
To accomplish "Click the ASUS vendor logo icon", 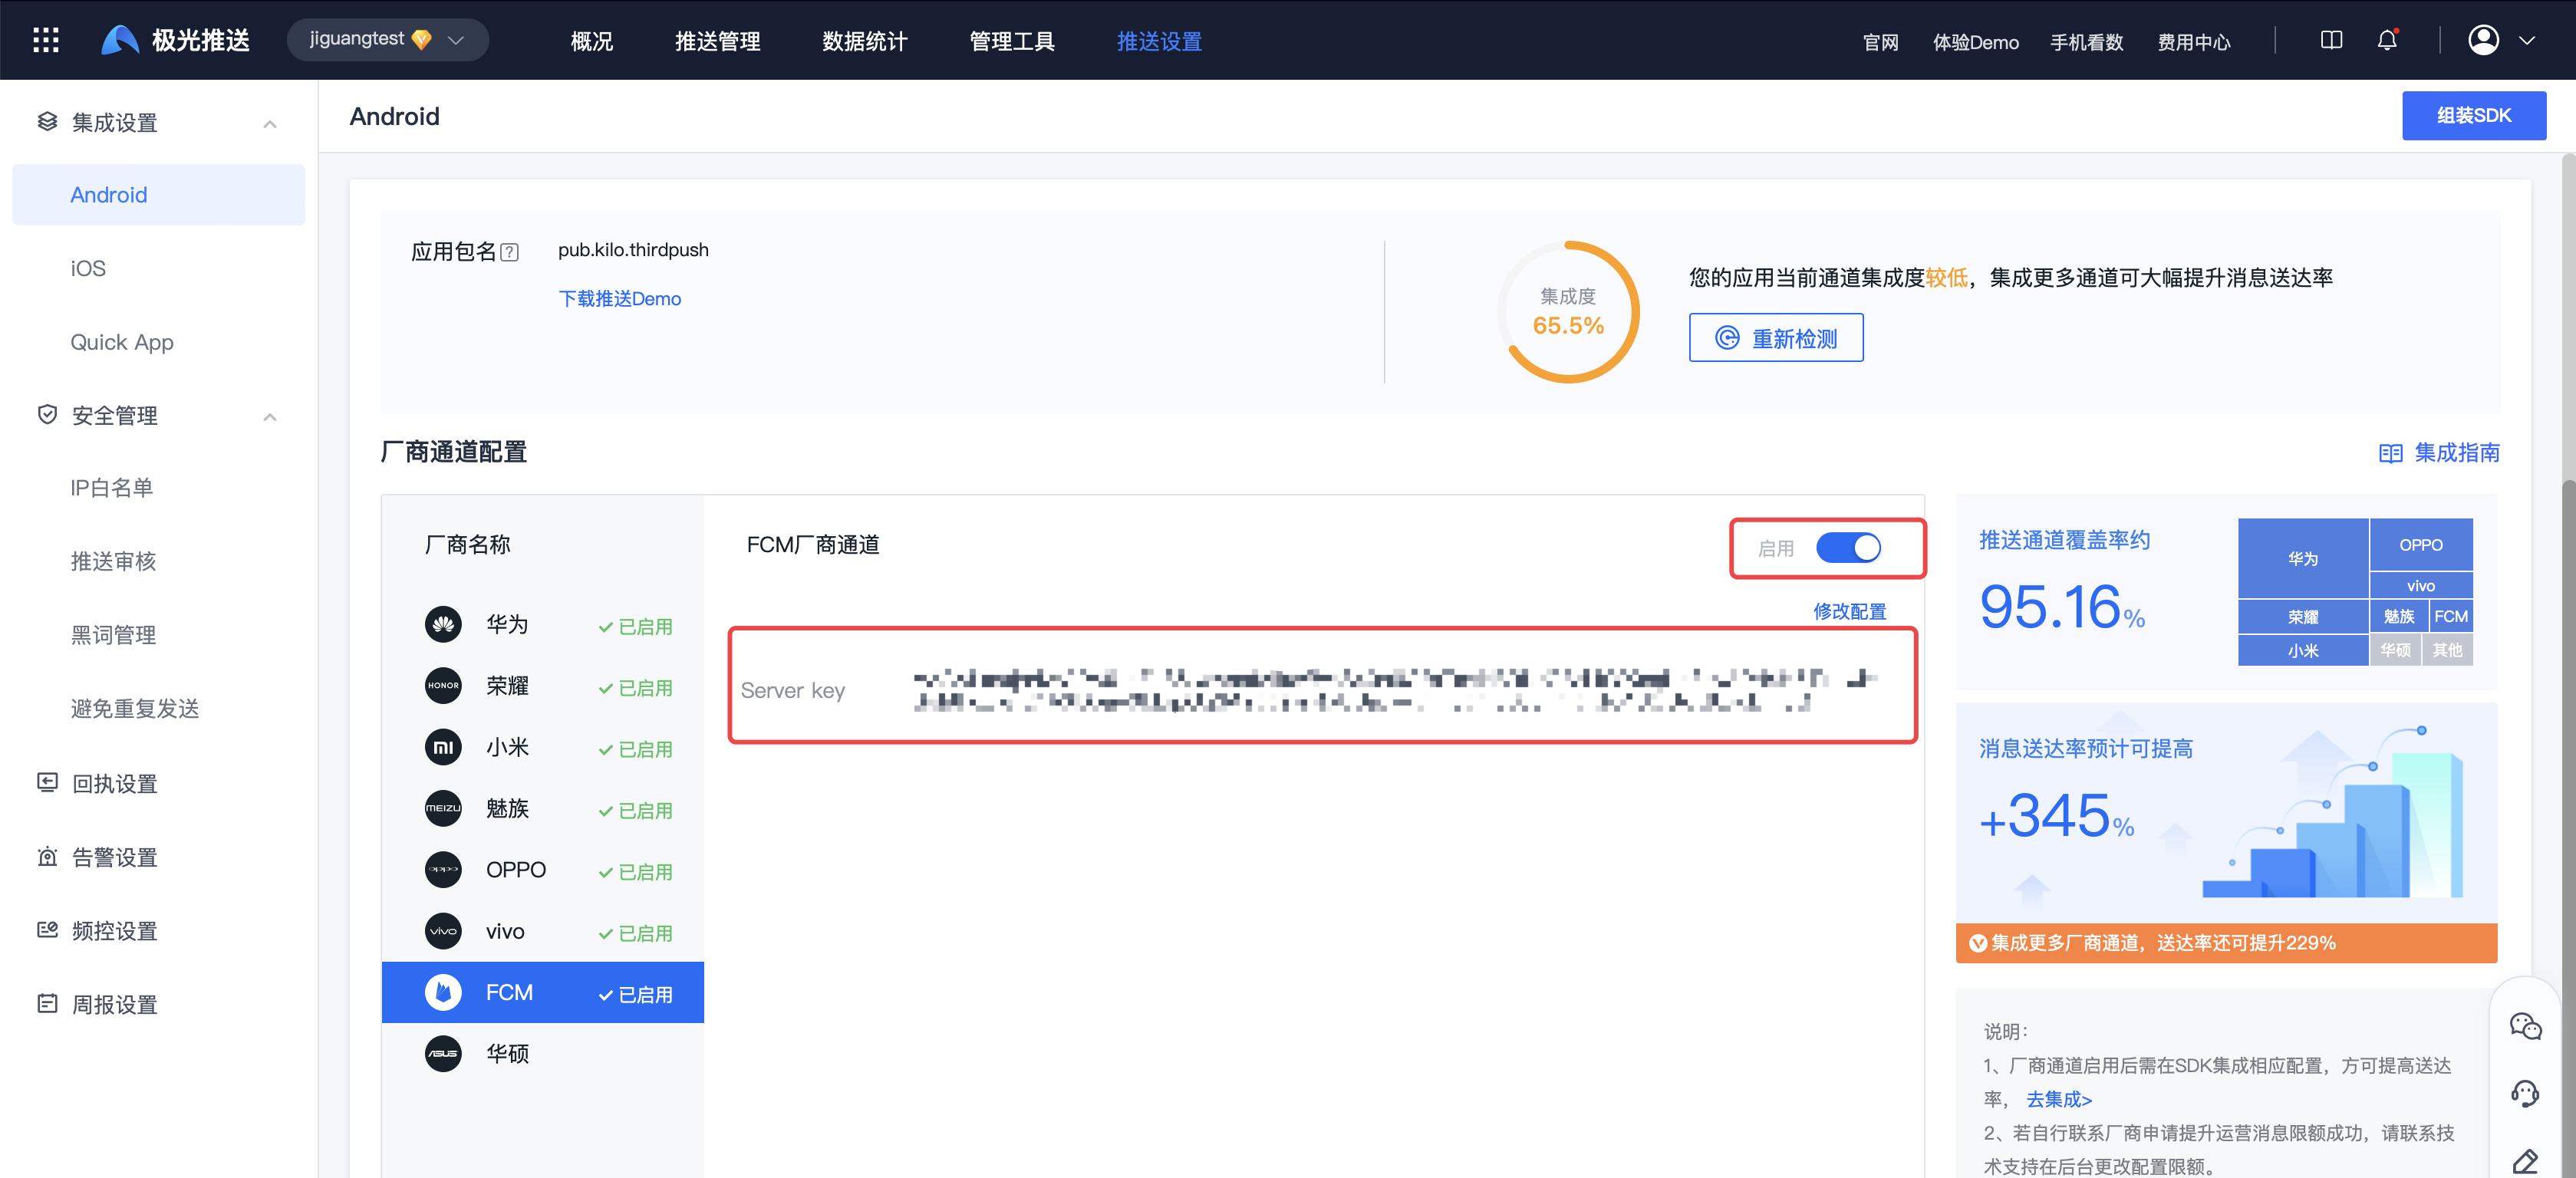I will click(443, 1053).
